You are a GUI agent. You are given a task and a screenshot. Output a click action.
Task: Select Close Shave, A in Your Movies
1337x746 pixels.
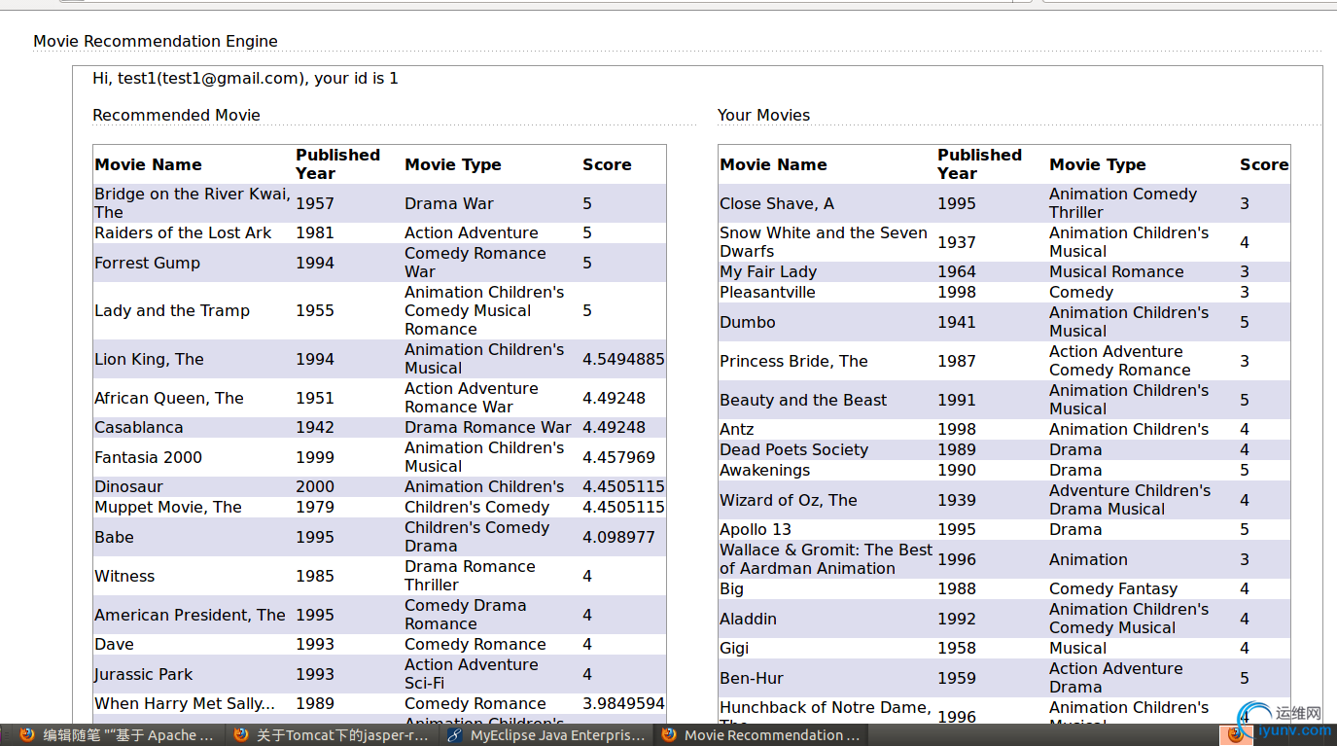coord(777,203)
